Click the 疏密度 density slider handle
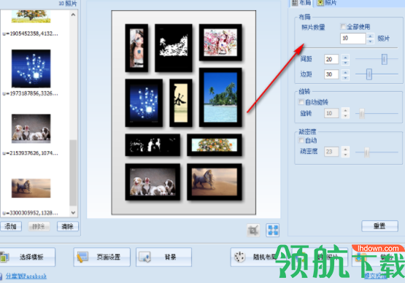 tap(366, 152)
